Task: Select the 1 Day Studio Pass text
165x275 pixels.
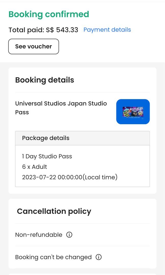Action: point(47,156)
